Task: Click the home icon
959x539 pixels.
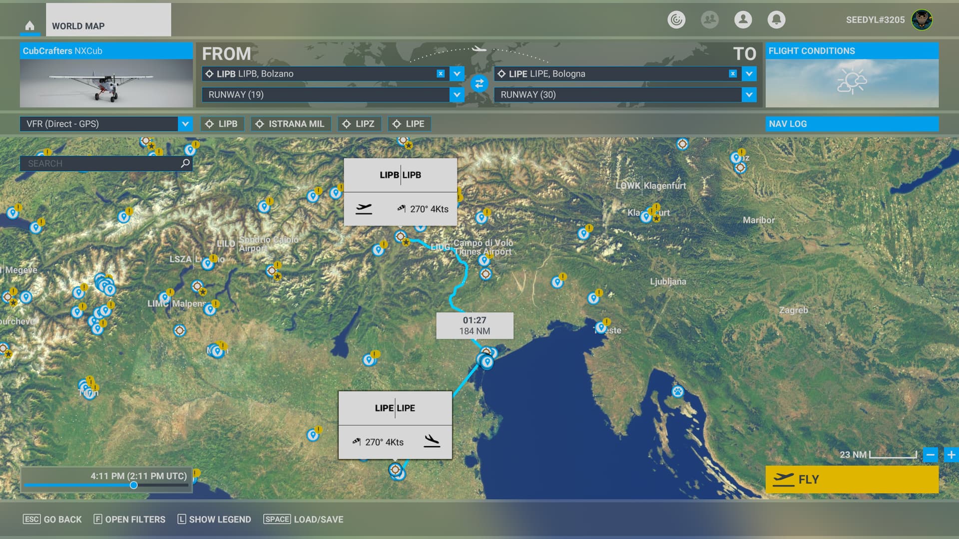Action: click(30, 25)
